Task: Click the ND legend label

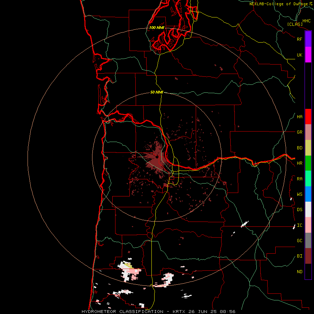Action: click(299, 272)
